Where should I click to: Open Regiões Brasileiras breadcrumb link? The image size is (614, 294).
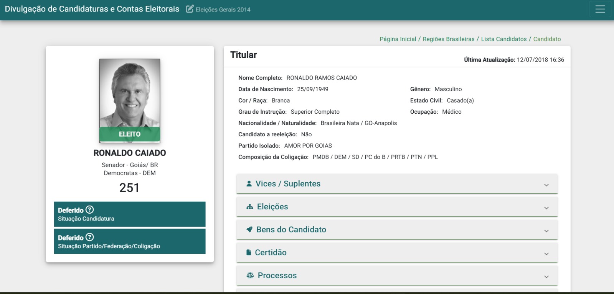tap(449, 39)
